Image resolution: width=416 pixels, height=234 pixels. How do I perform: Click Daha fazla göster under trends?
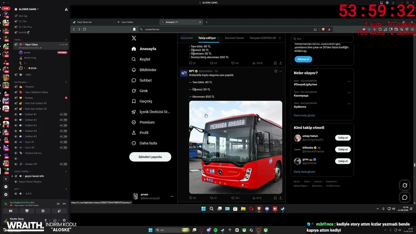305,115
